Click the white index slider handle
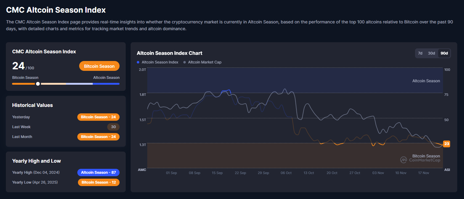 pos(38,84)
